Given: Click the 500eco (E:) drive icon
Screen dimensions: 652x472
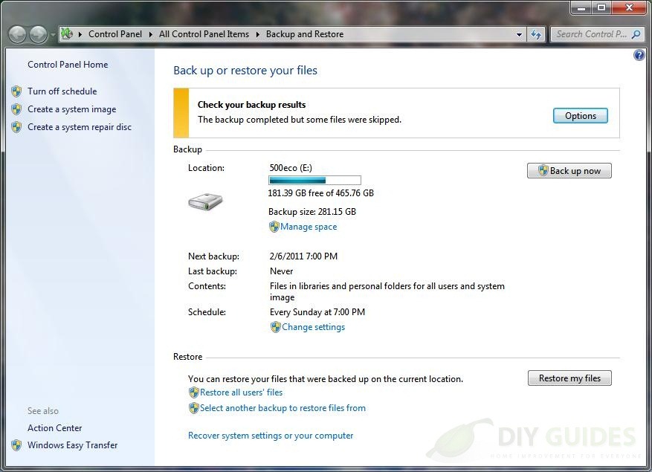Looking at the screenshot, I should [x=205, y=201].
